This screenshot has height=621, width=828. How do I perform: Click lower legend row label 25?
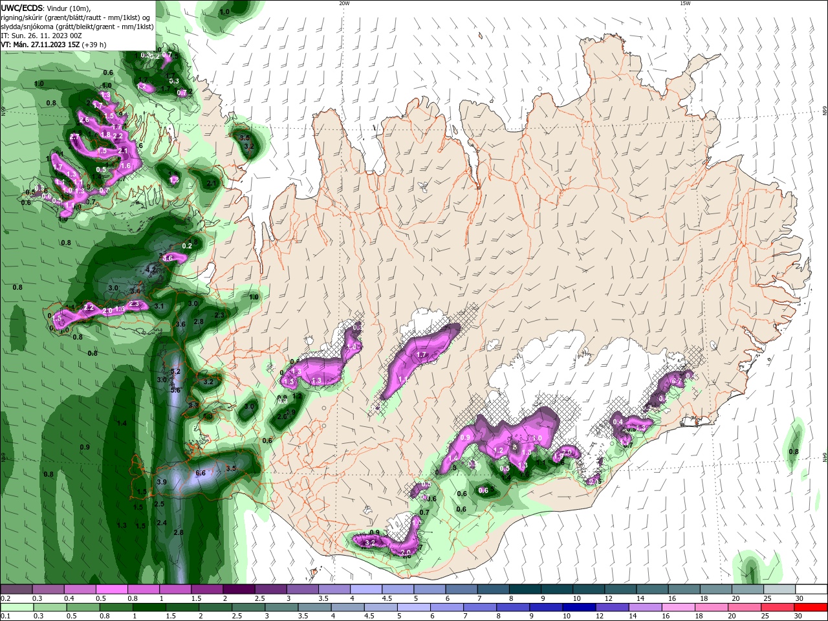pos(765,616)
